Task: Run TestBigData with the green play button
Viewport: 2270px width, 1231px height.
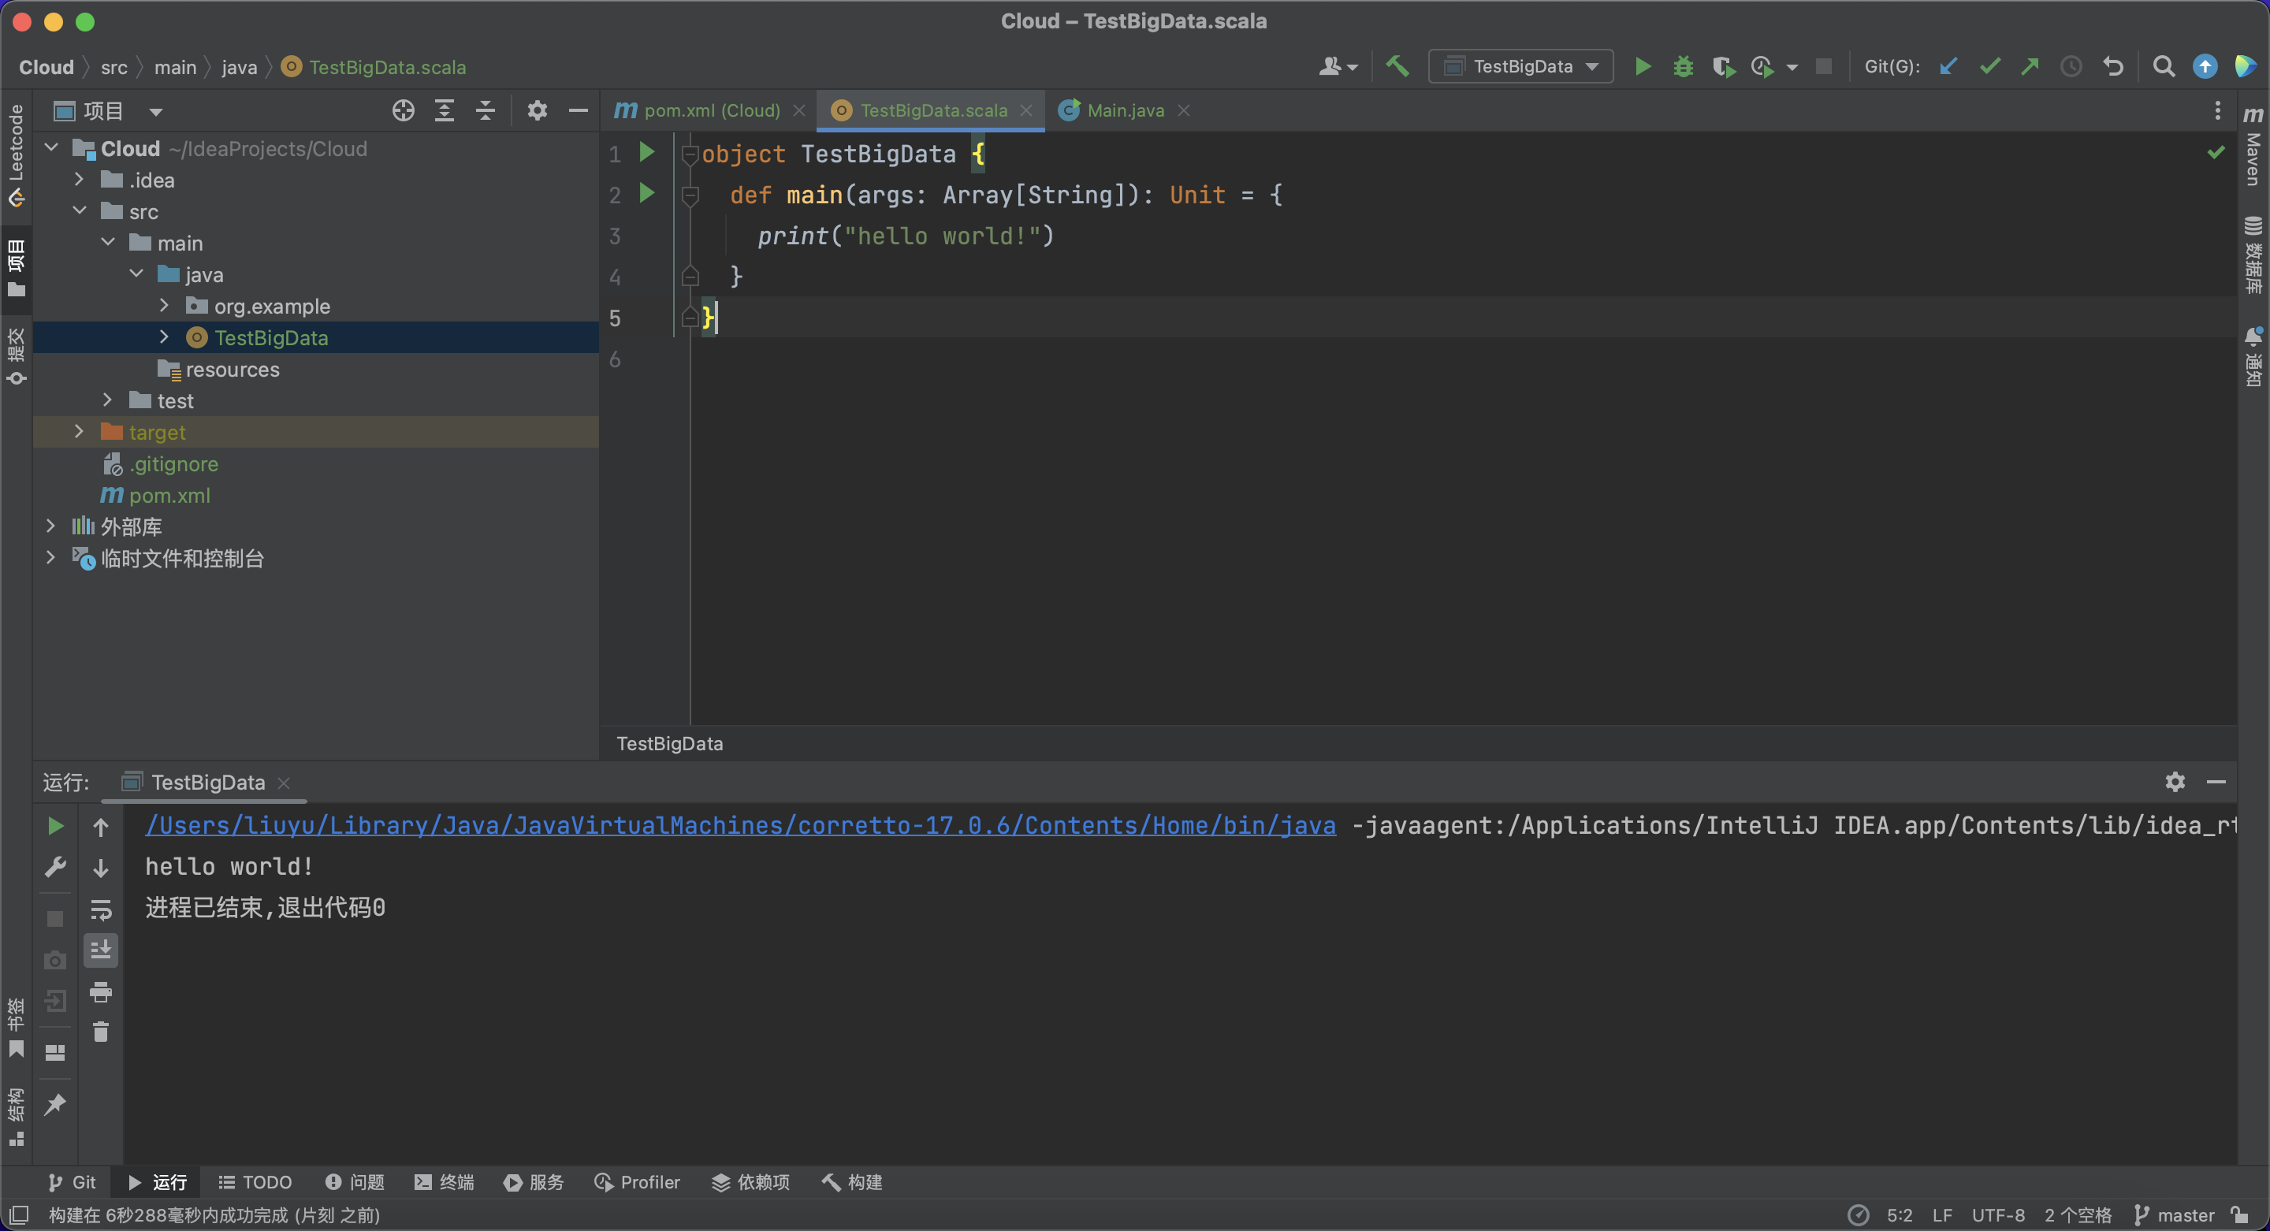Action: [1643, 66]
